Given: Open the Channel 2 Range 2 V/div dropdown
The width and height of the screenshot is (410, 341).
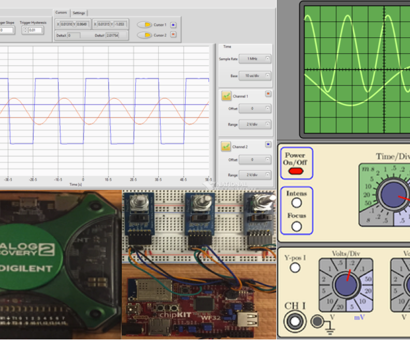Looking at the screenshot, I should (255, 175).
